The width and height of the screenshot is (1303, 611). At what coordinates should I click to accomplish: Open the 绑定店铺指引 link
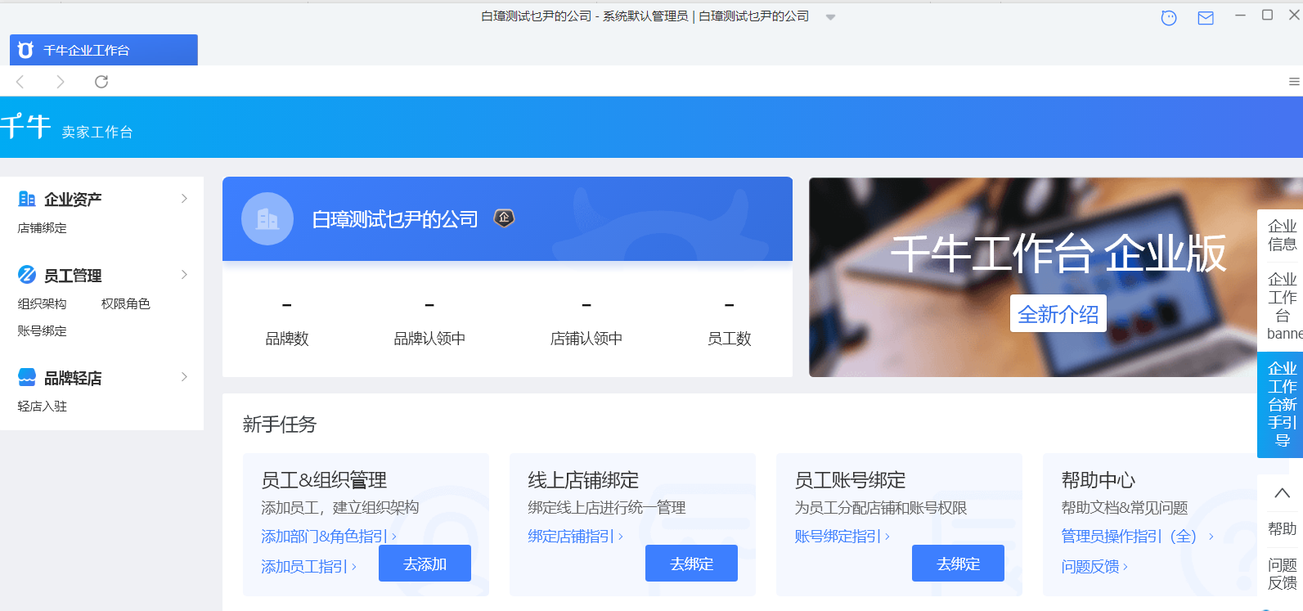tap(576, 537)
